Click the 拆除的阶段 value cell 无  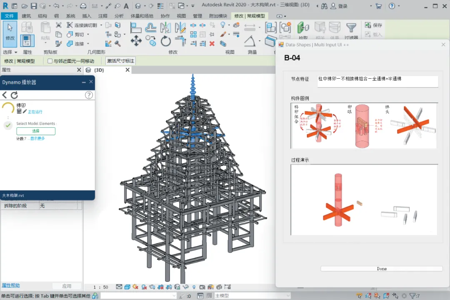[58, 206]
